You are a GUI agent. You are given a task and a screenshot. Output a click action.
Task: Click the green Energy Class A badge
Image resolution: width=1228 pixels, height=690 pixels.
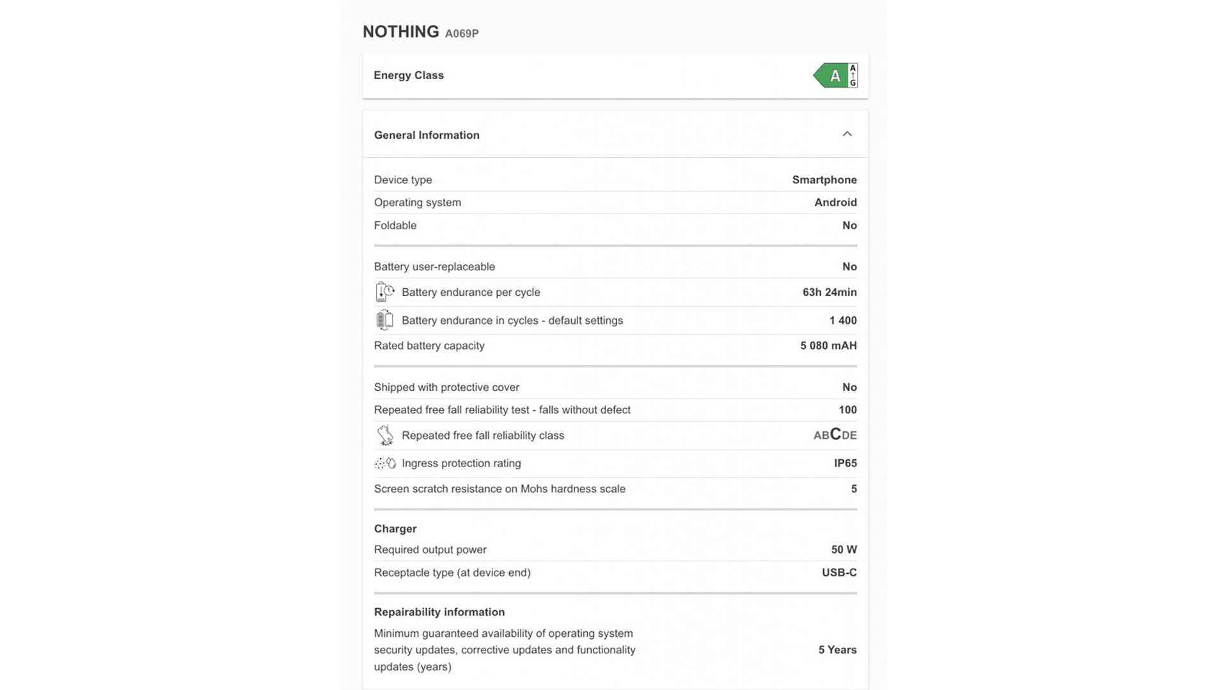point(831,75)
